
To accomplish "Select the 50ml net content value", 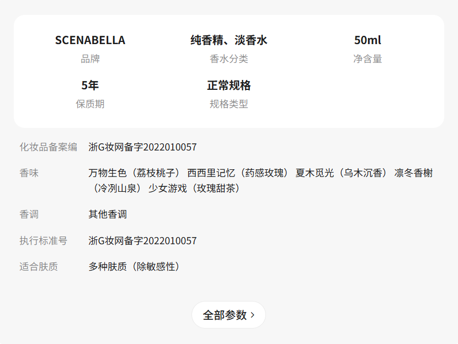I will point(368,40).
